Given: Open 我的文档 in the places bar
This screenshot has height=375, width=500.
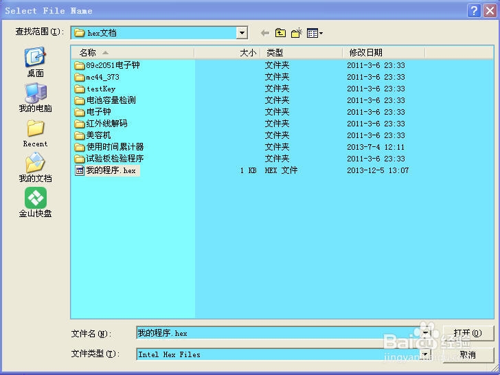Looking at the screenshot, I should pyautogui.click(x=36, y=168).
